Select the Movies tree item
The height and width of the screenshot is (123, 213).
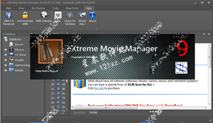[19, 50]
